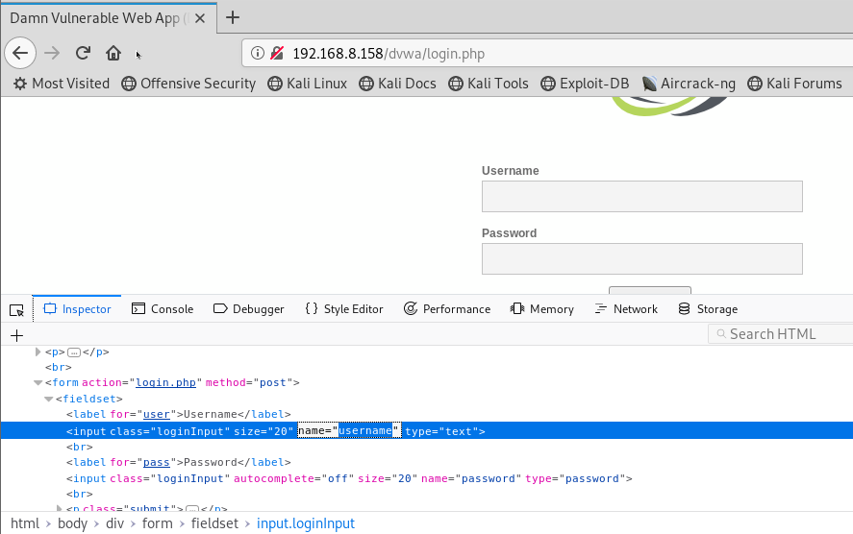Viewport: 853px width, 534px height.
Task: Select body in the breadcrumb trail
Action: click(x=72, y=523)
